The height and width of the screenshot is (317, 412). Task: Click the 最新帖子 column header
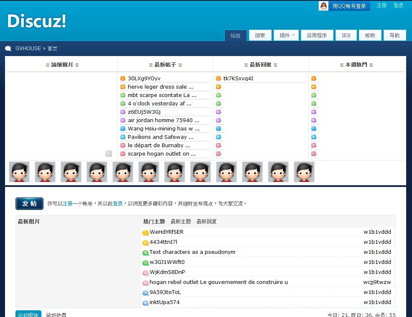coord(165,65)
